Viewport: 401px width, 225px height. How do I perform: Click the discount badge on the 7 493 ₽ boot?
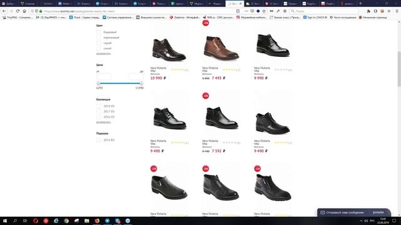click(x=206, y=23)
